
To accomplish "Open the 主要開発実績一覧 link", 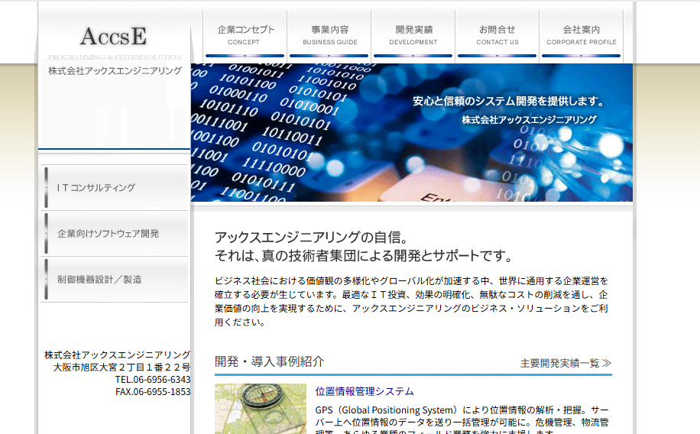I will (566, 363).
